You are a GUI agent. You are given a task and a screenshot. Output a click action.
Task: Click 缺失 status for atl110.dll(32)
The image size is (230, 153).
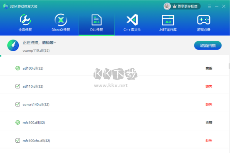[209, 86]
